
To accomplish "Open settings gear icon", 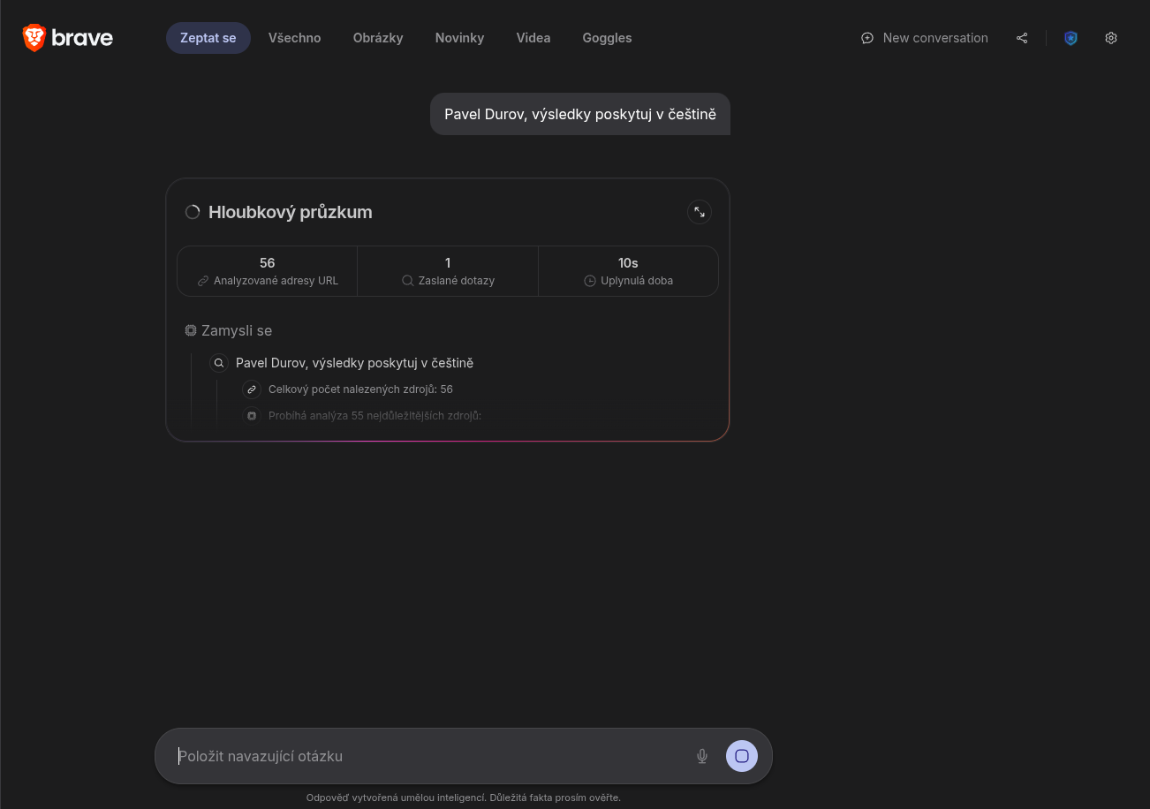I will (1111, 38).
